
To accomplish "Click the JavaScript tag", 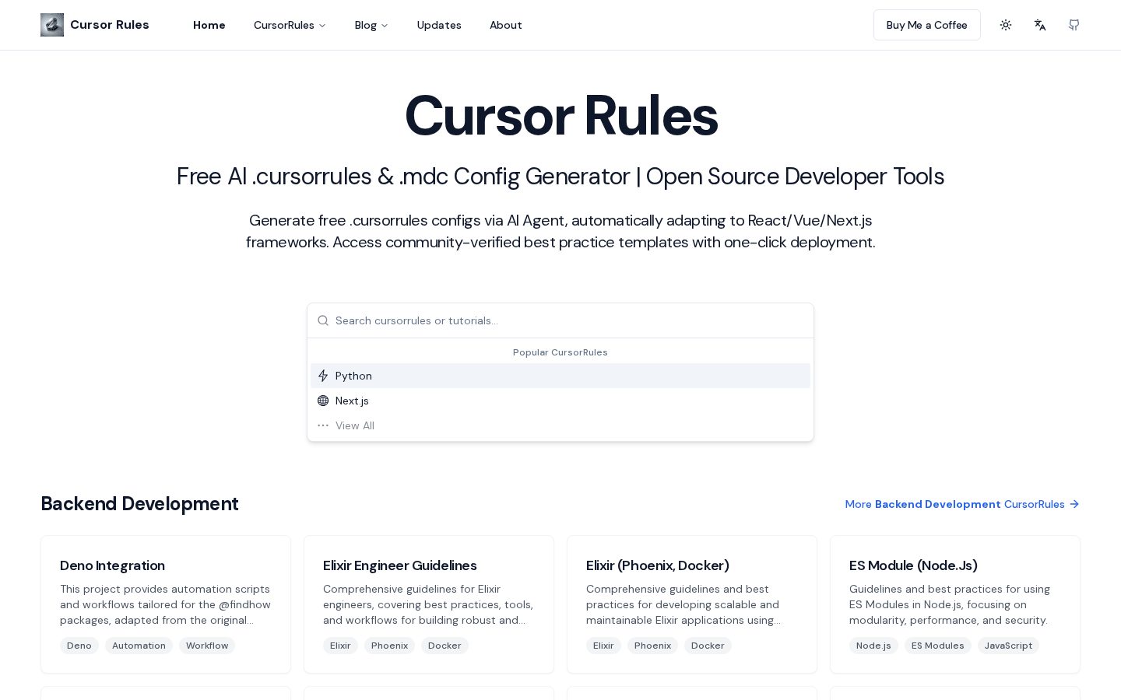I will (x=1008, y=646).
